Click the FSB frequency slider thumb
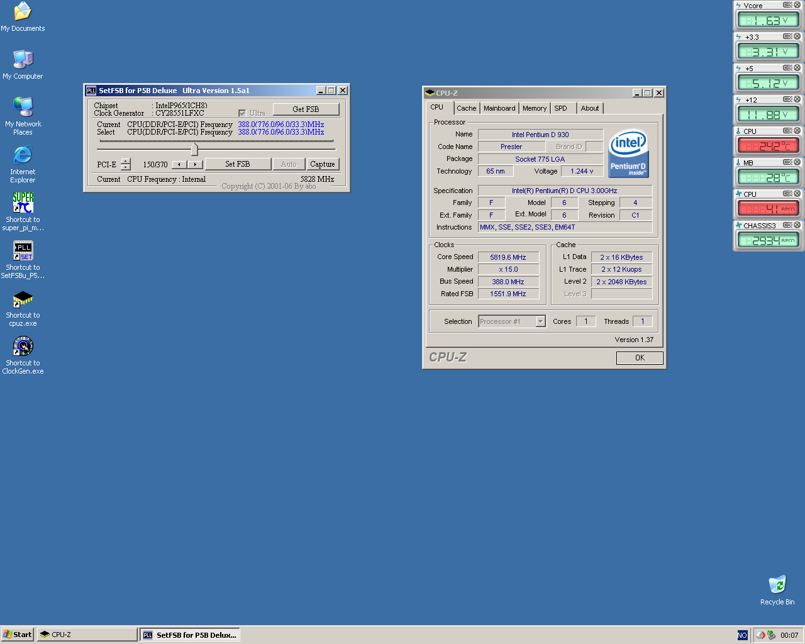Screen dimensions: 805x644 194,149
